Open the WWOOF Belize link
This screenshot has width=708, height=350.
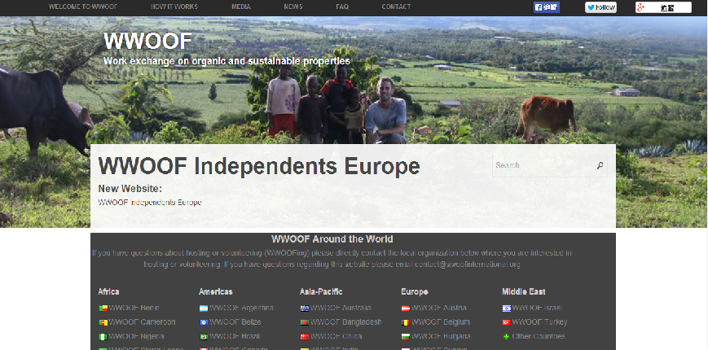pos(235,322)
